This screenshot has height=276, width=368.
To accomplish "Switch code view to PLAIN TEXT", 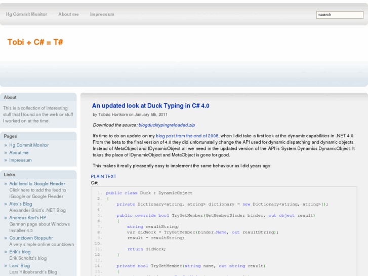I will (x=103, y=177).
